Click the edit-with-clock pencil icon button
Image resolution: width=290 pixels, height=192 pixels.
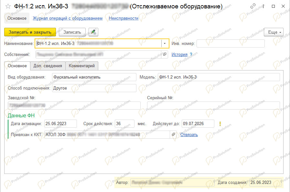pyautogui.click(x=93, y=32)
